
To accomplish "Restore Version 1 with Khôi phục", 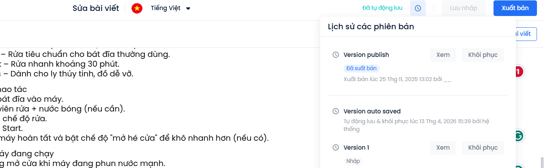I will coord(483,148).
